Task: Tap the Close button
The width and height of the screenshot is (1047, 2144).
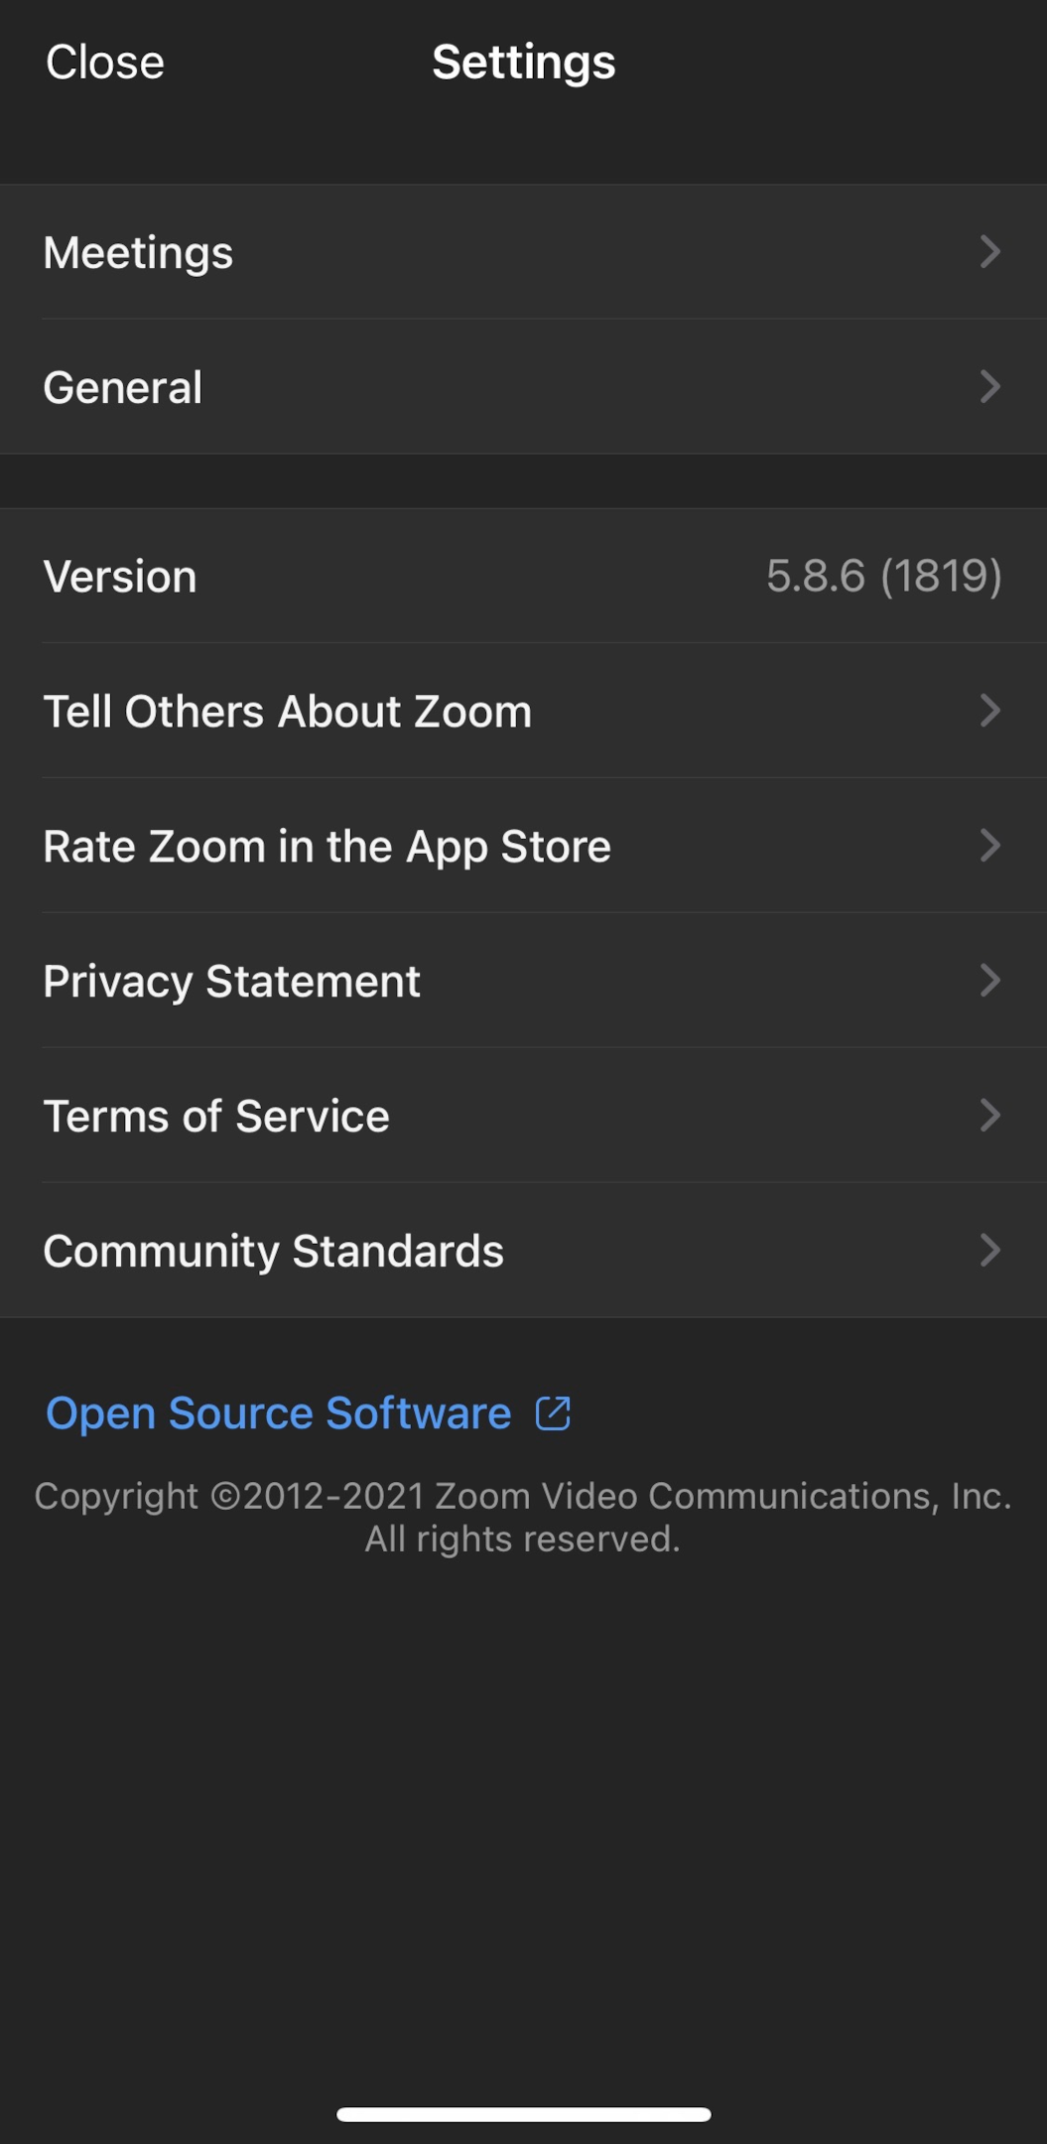Action: (x=105, y=63)
